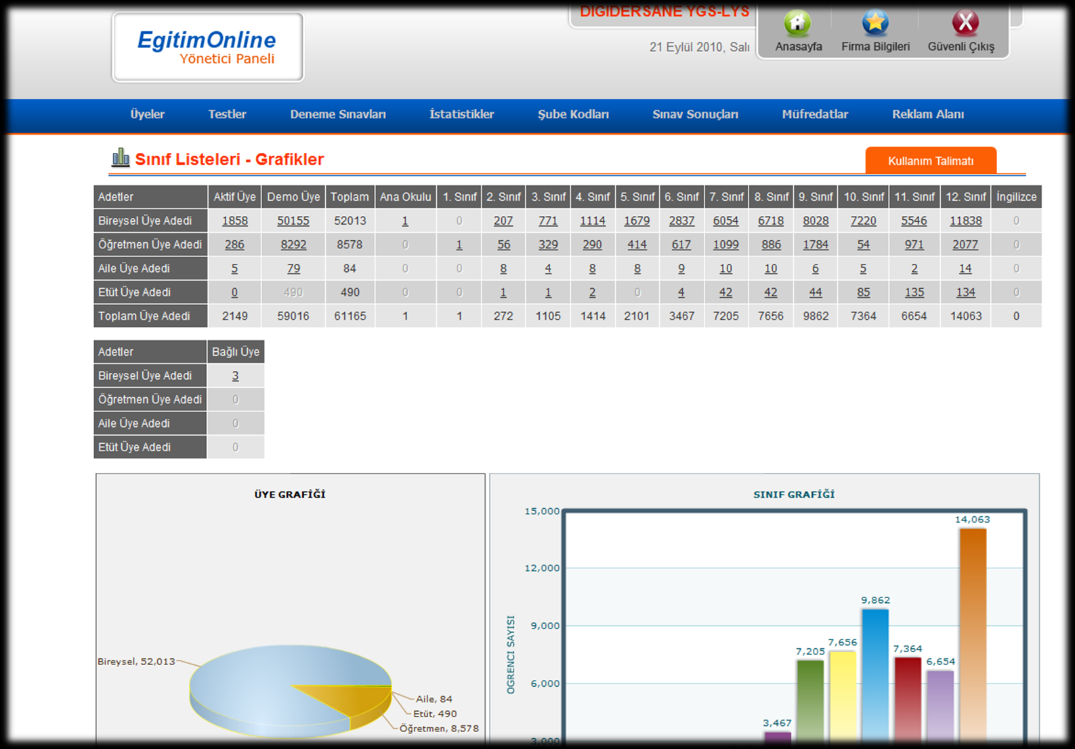This screenshot has width=1075, height=749.
Task: Open Bireysel demo members link 50155
Action: [x=293, y=221]
